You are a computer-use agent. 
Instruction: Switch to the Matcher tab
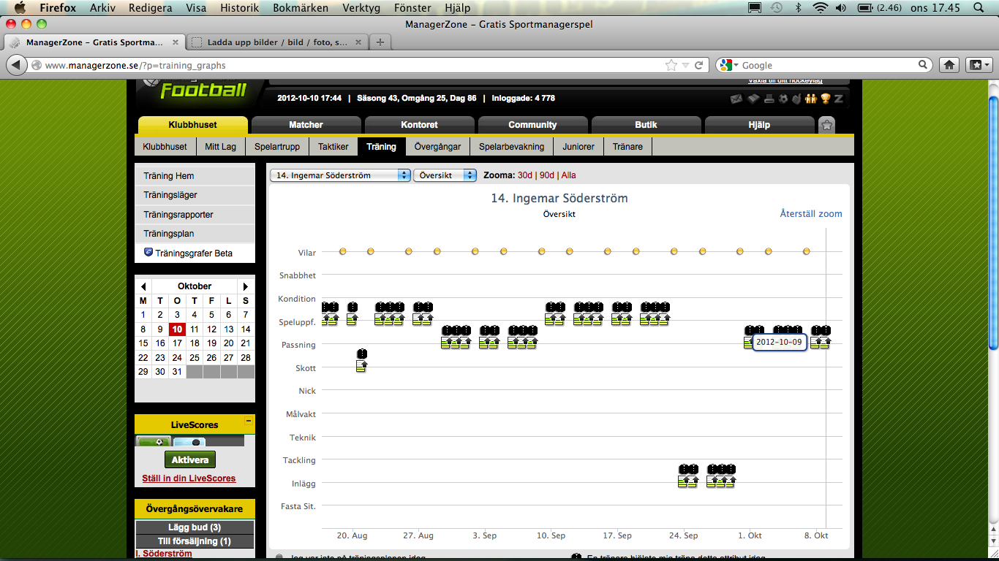(306, 125)
